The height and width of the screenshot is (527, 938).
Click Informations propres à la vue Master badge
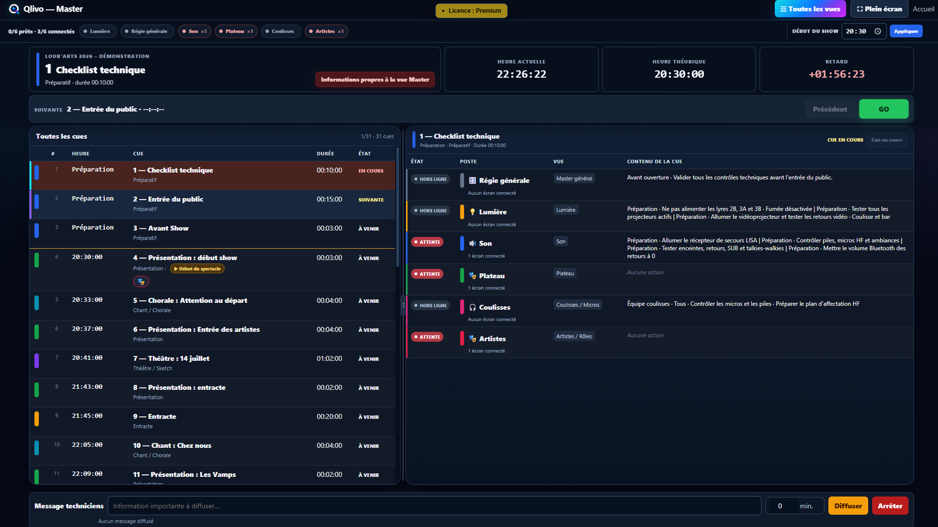click(x=375, y=79)
